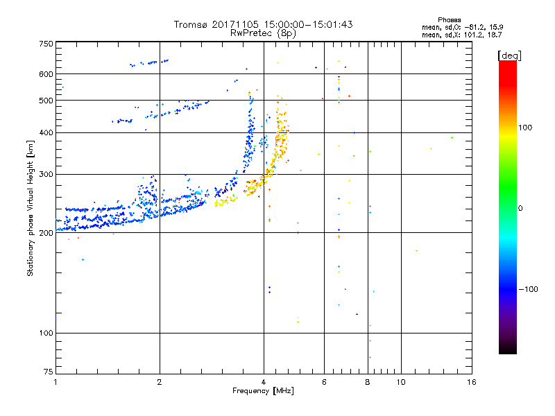Click the plot title 'Tromsø 20171105 15:00:00-15:01:43'
Image resolution: width=555 pixels, height=416 pixels.
point(264,24)
